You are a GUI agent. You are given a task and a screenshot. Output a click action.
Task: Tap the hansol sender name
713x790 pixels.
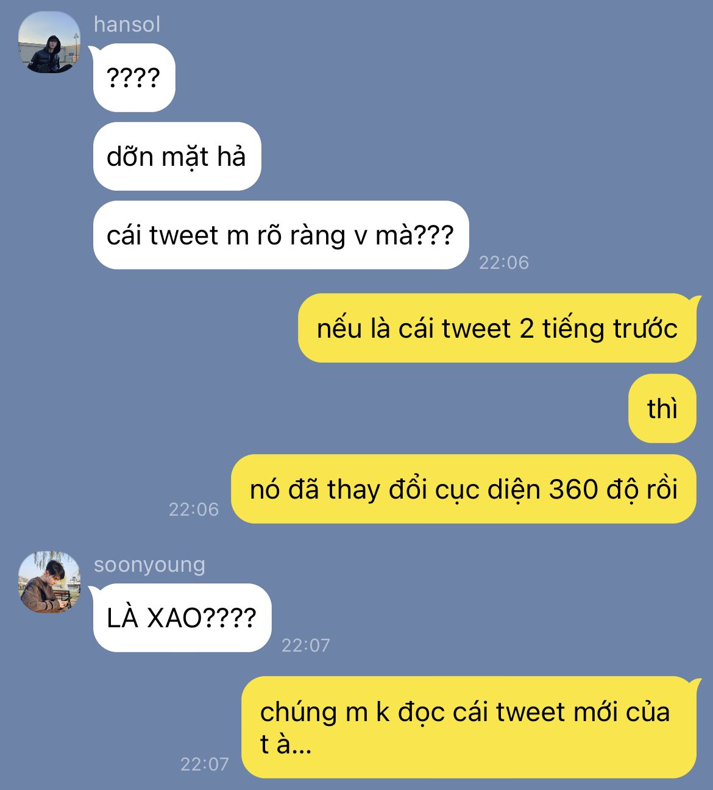pos(127,24)
